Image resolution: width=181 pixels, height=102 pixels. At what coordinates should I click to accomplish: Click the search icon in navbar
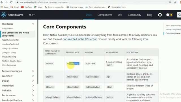point(179,15)
